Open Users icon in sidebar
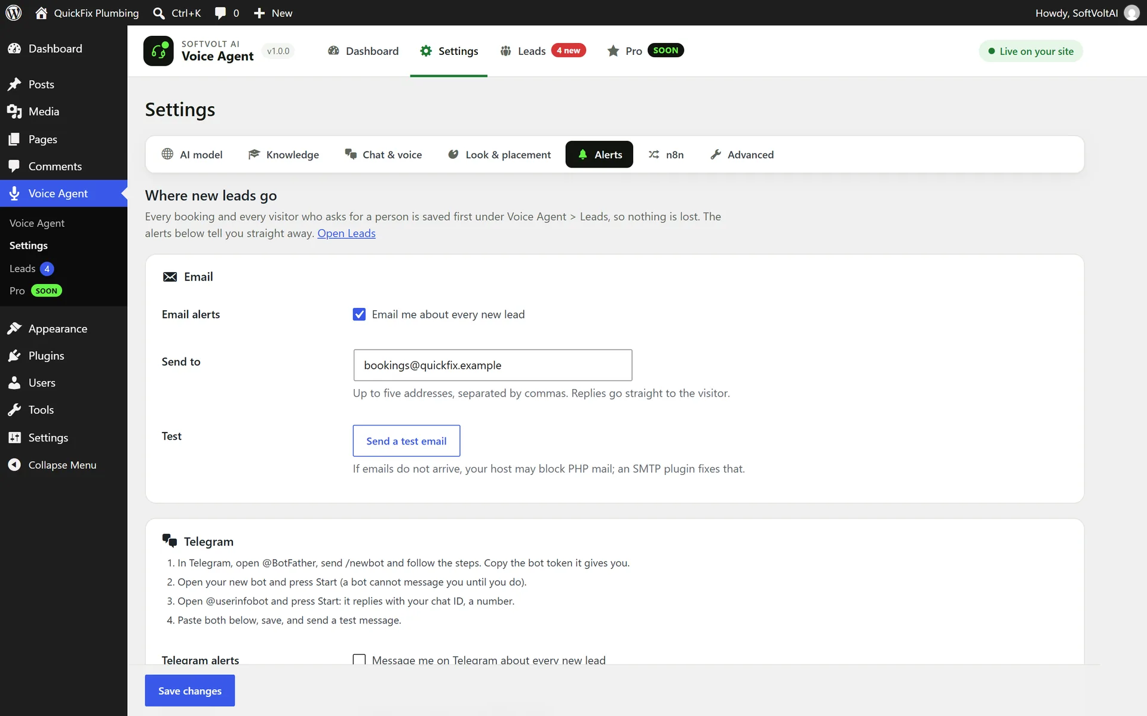 14,382
